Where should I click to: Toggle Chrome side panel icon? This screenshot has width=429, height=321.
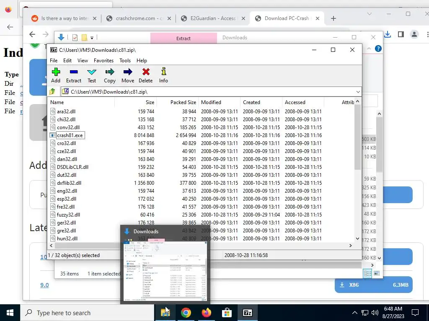(x=401, y=34)
